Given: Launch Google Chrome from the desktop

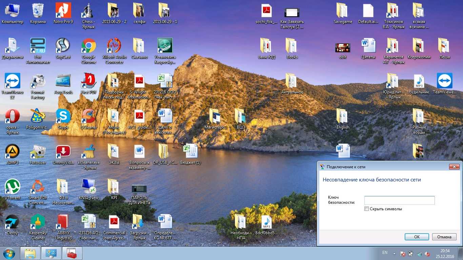Looking at the screenshot, I should [x=88, y=51].
